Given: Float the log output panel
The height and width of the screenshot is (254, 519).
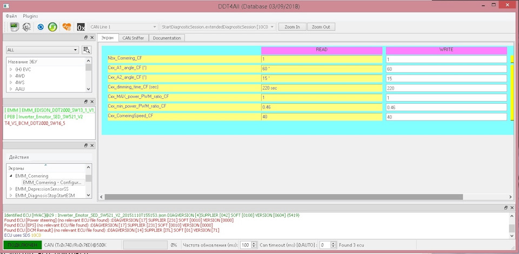Looking at the screenshot, I should 506,208.
